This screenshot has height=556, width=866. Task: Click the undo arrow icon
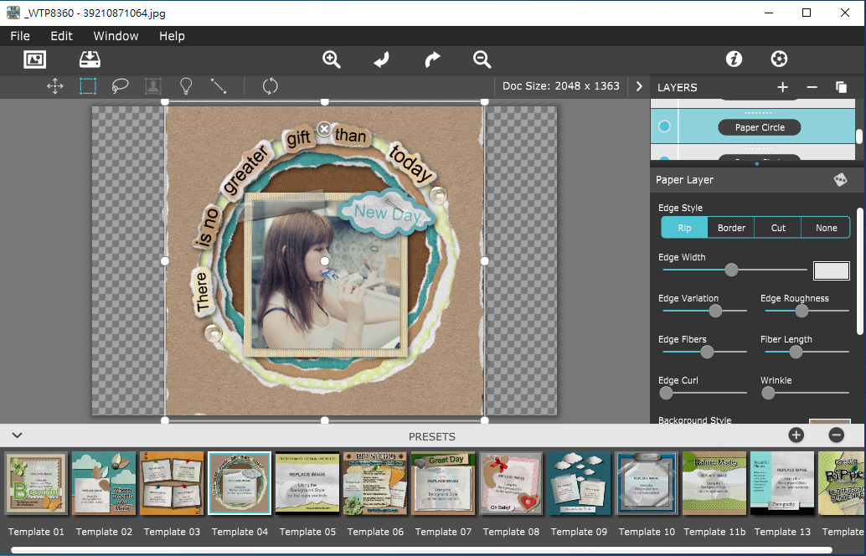pos(382,59)
